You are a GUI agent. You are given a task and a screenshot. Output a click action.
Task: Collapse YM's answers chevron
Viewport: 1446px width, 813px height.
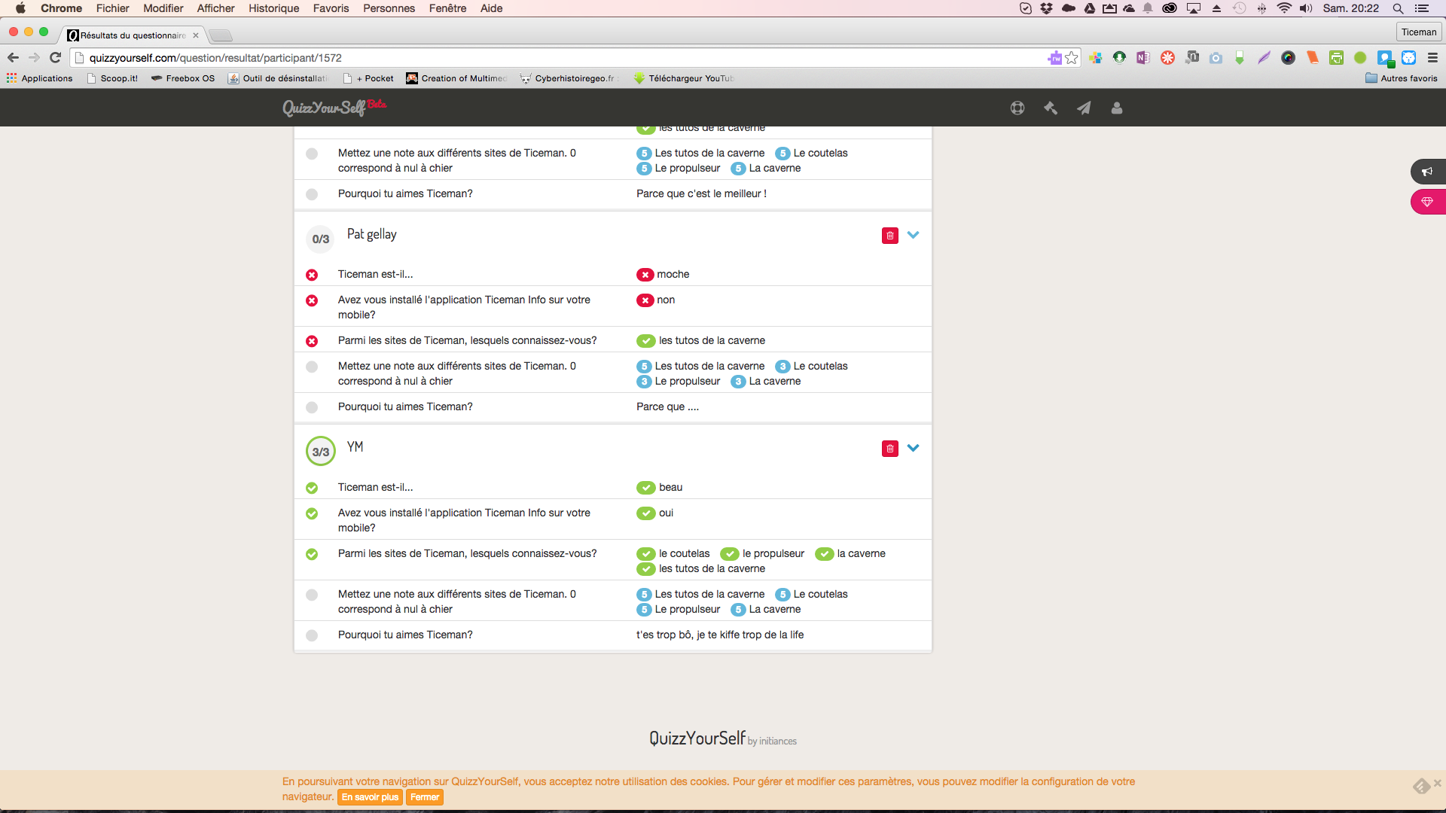(913, 448)
